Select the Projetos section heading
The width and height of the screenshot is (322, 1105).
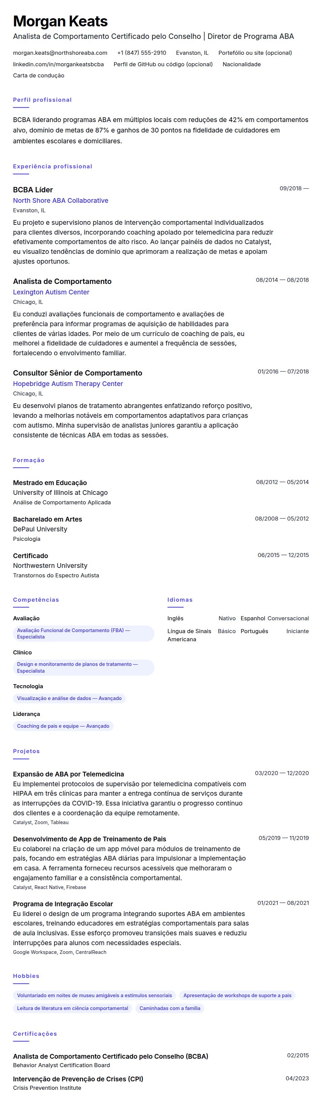[x=26, y=751]
